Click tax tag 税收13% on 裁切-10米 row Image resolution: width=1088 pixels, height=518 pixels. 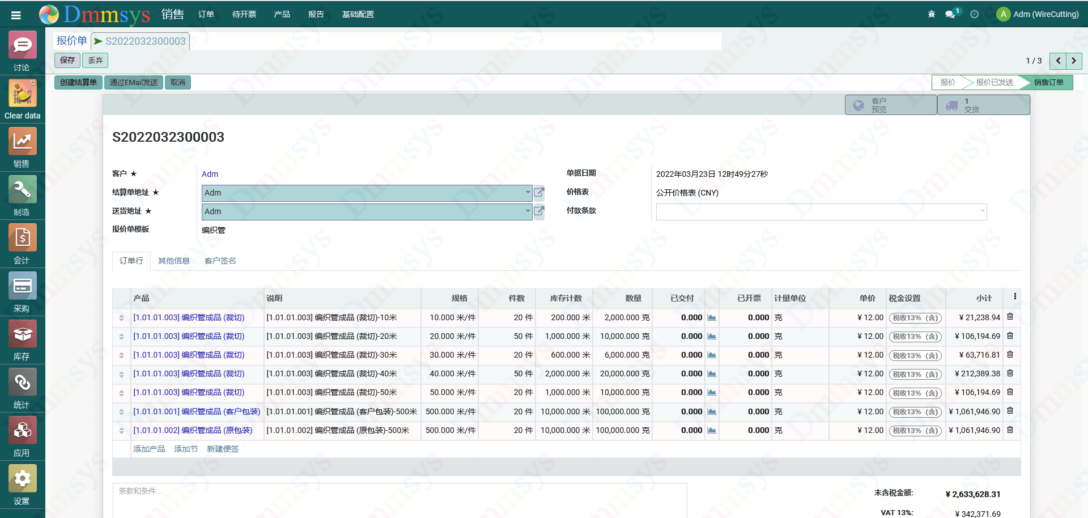pos(915,318)
